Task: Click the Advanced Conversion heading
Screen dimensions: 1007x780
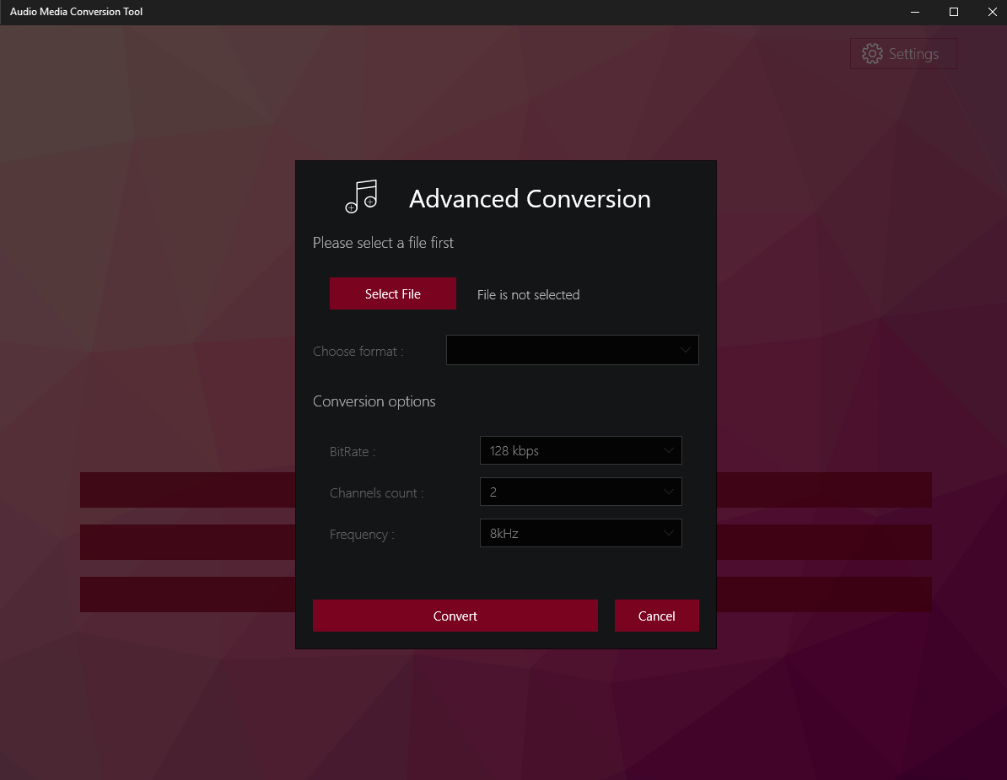Action: click(530, 199)
